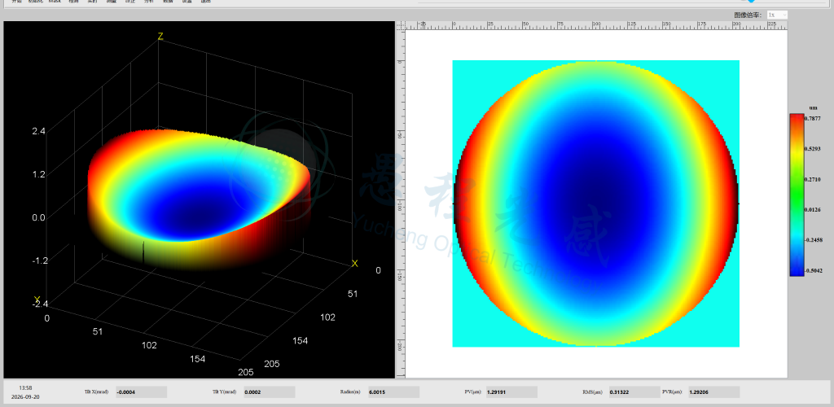Click the Tilt X(mrad) label
The width and height of the screenshot is (834, 407).
(96, 392)
